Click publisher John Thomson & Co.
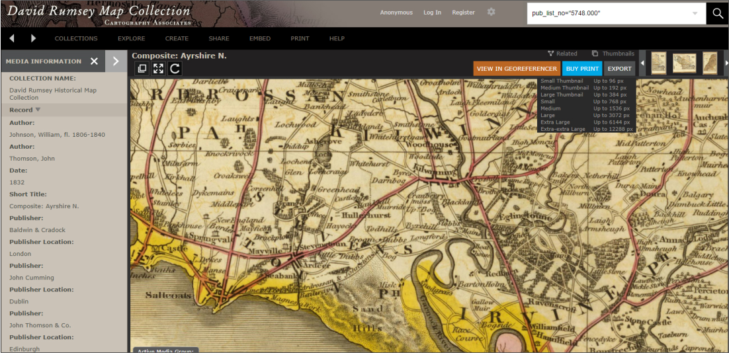729x353 pixels. tap(40, 325)
